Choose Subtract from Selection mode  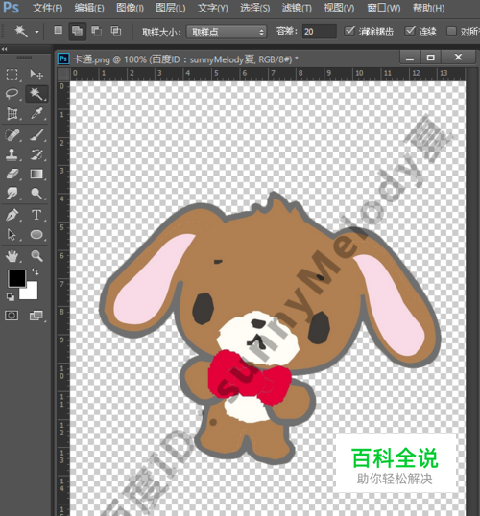point(96,31)
